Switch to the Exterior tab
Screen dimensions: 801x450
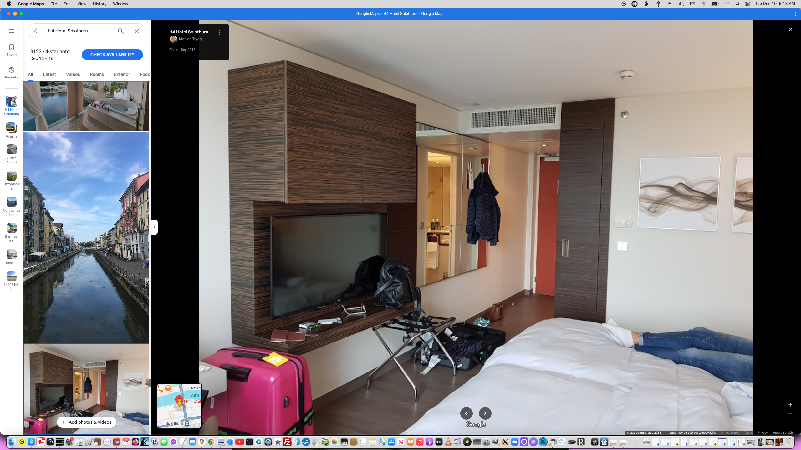(122, 74)
